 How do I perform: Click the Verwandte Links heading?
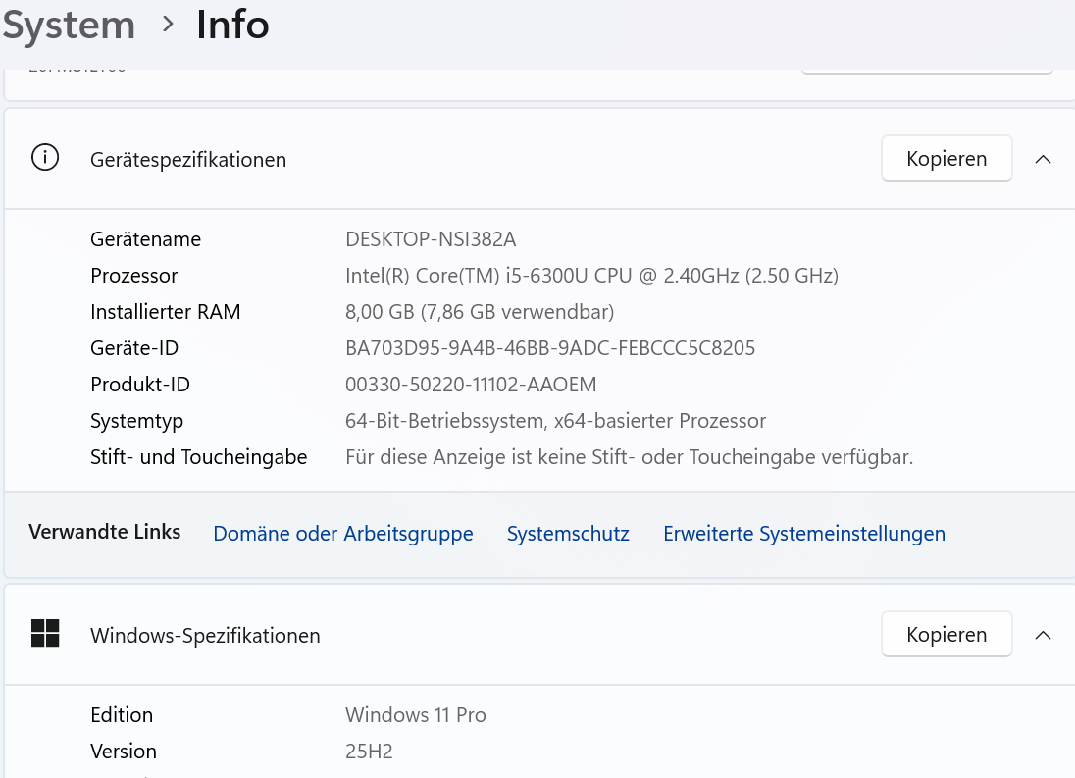[x=104, y=532]
